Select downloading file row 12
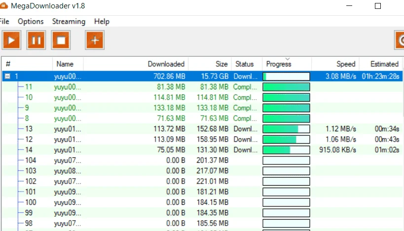This screenshot has width=404, height=231. point(202,140)
